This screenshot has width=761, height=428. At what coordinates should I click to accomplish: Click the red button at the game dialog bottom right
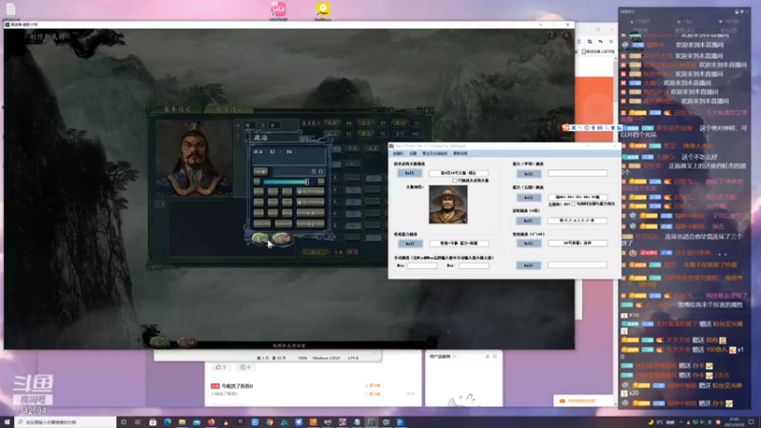(x=352, y=252)
